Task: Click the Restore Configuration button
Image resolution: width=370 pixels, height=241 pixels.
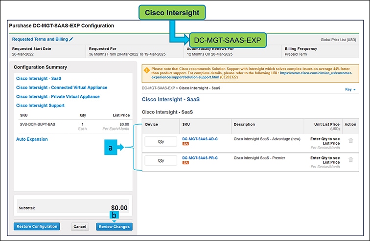Action: [x=37, y=226]
